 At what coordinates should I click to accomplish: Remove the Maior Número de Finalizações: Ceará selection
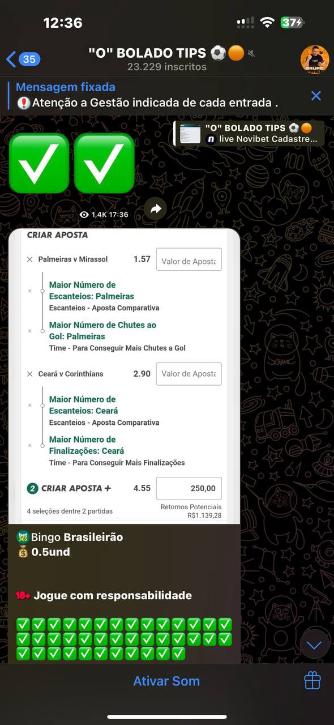tap(30, 445)
